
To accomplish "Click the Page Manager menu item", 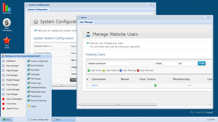I will (12, 70).
